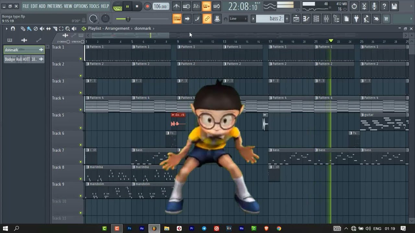Viewport: 415px width, 233px height.
Task: Stop playback with the stop button
Action: 137,6
